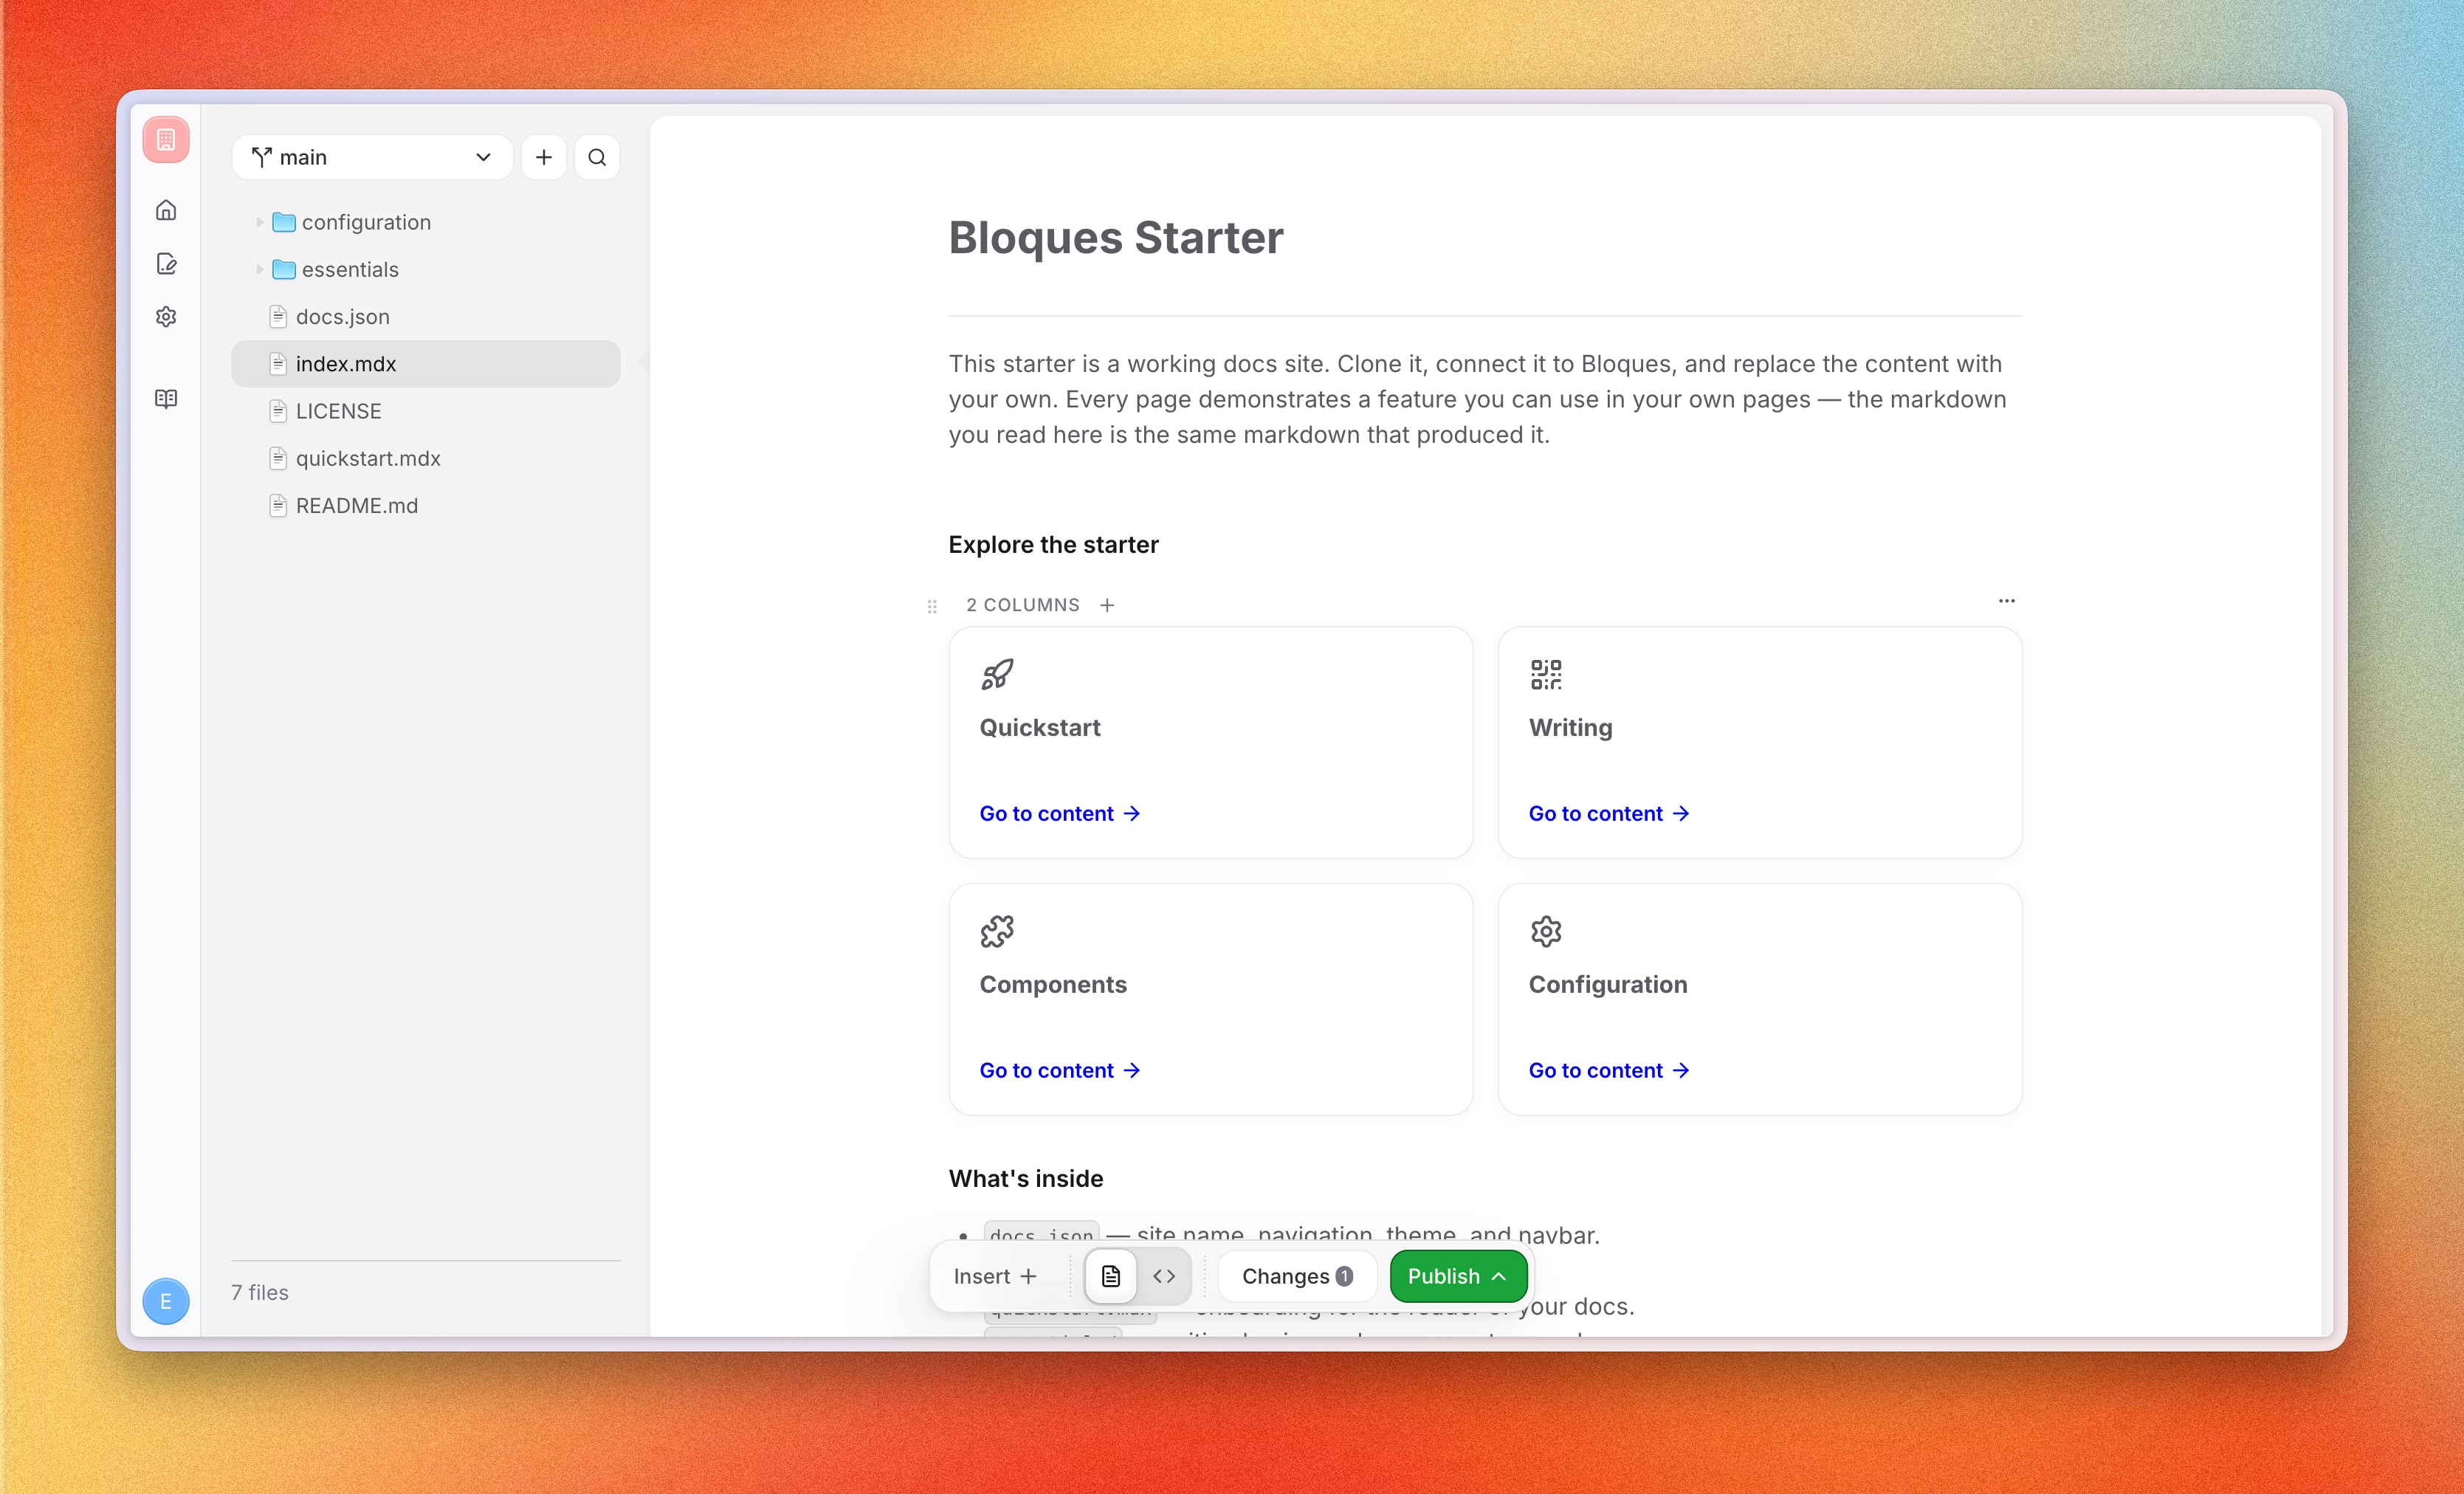Add a column with plus icon
Image resolution: width=2464 pixels, height=1494 pixels.
(1107, 605)
